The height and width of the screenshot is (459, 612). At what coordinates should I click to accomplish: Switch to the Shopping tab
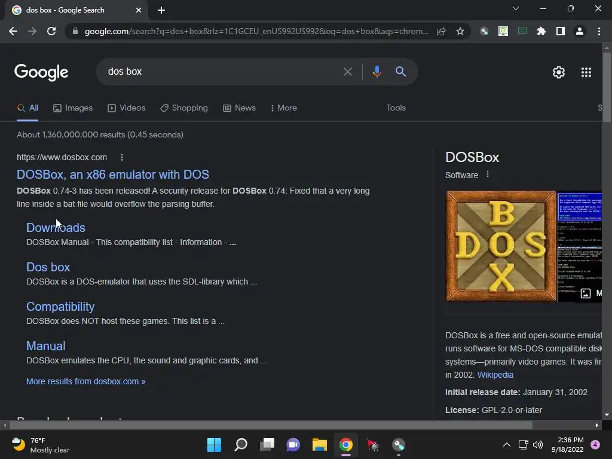184,108
